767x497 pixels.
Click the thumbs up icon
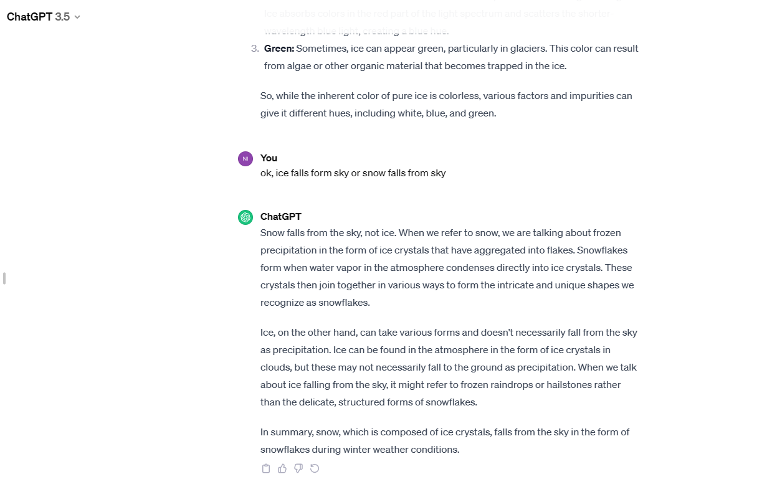coord(282,468)
